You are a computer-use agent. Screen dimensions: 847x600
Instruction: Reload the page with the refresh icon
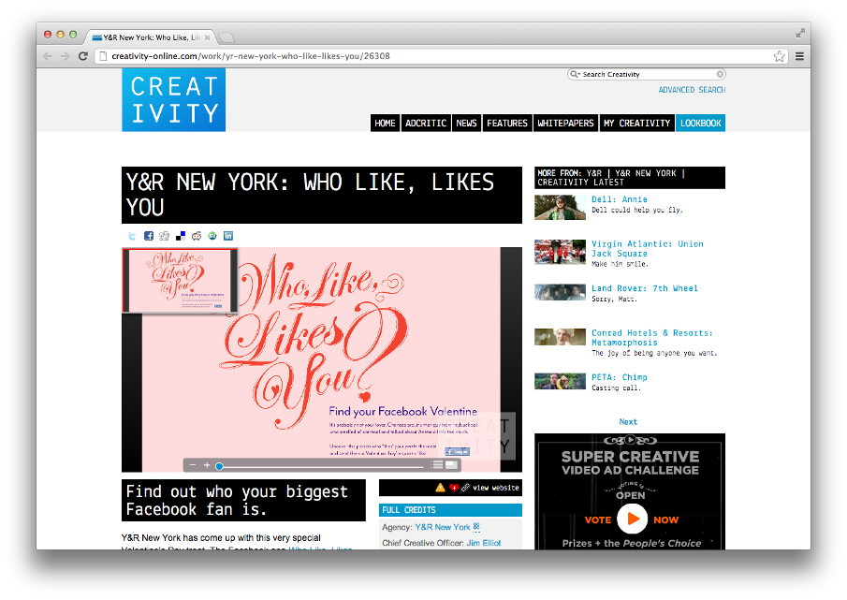pyautogui.click(x=82, y=56)
